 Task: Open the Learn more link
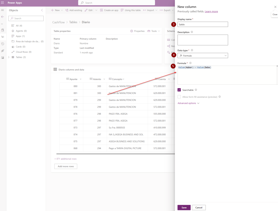coord(211,11)
